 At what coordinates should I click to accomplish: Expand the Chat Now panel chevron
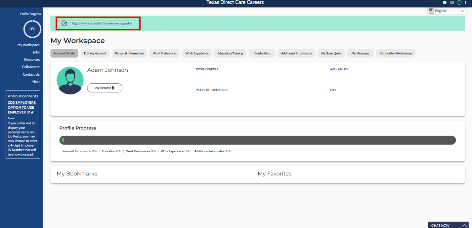click(464, 225)
